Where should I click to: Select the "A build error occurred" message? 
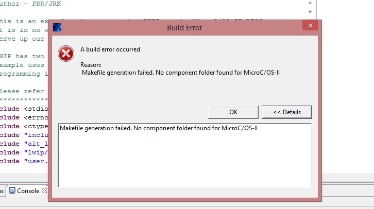click(x=110, y=50)
